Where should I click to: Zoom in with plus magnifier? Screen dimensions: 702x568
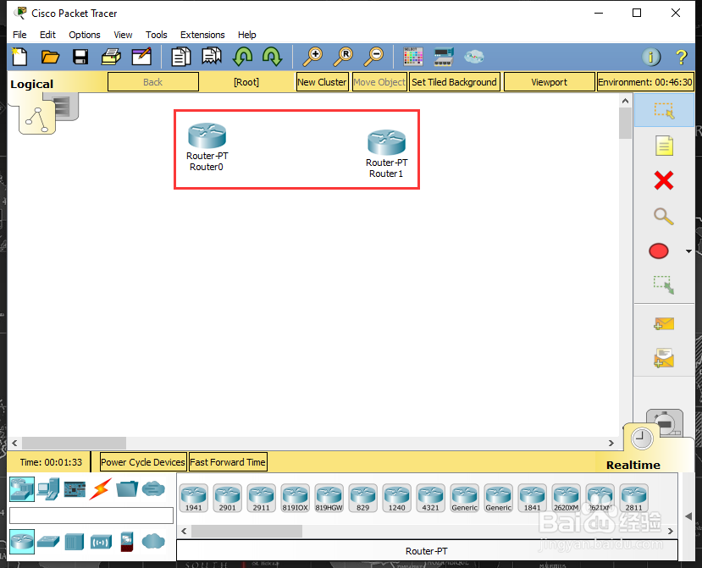tap(312, 57)
